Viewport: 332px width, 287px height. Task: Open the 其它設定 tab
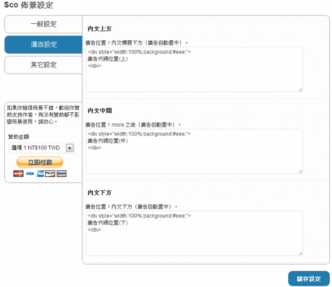(43, 65)
